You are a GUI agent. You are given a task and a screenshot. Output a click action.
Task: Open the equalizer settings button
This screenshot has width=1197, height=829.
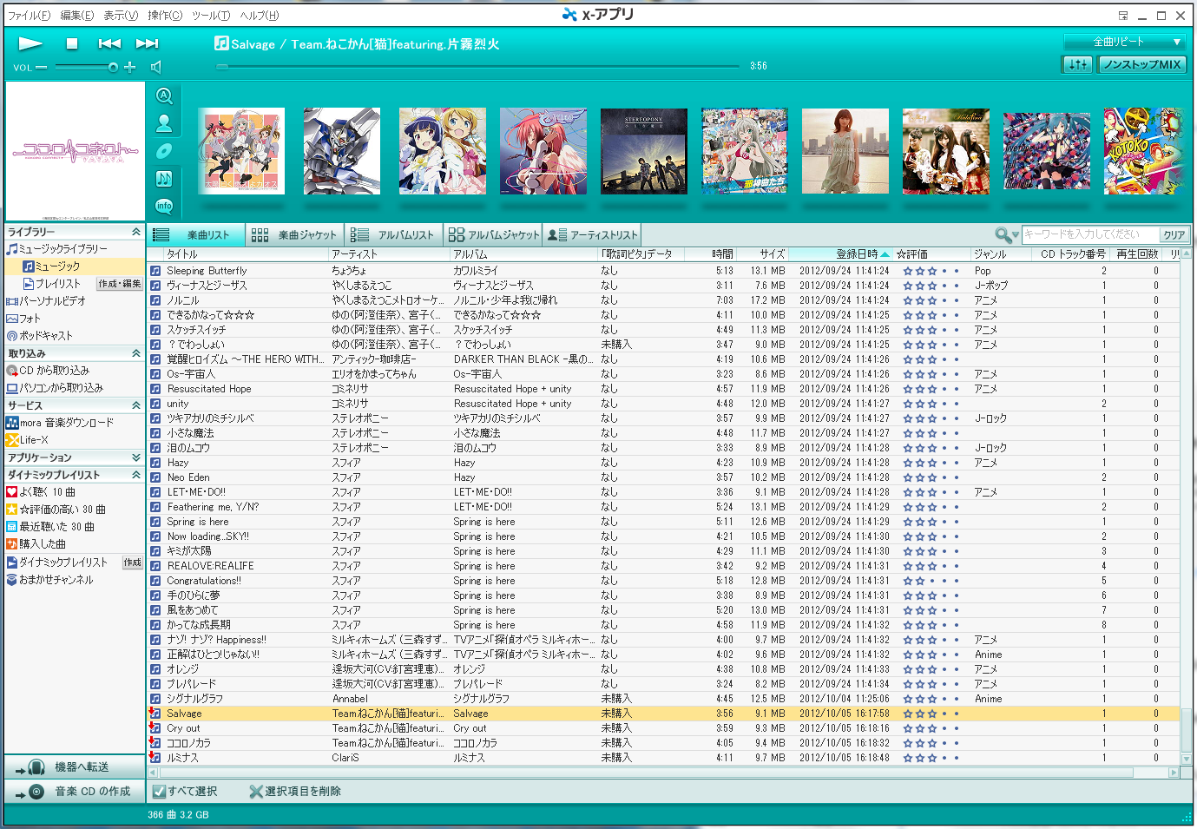tap(1077, 64)
